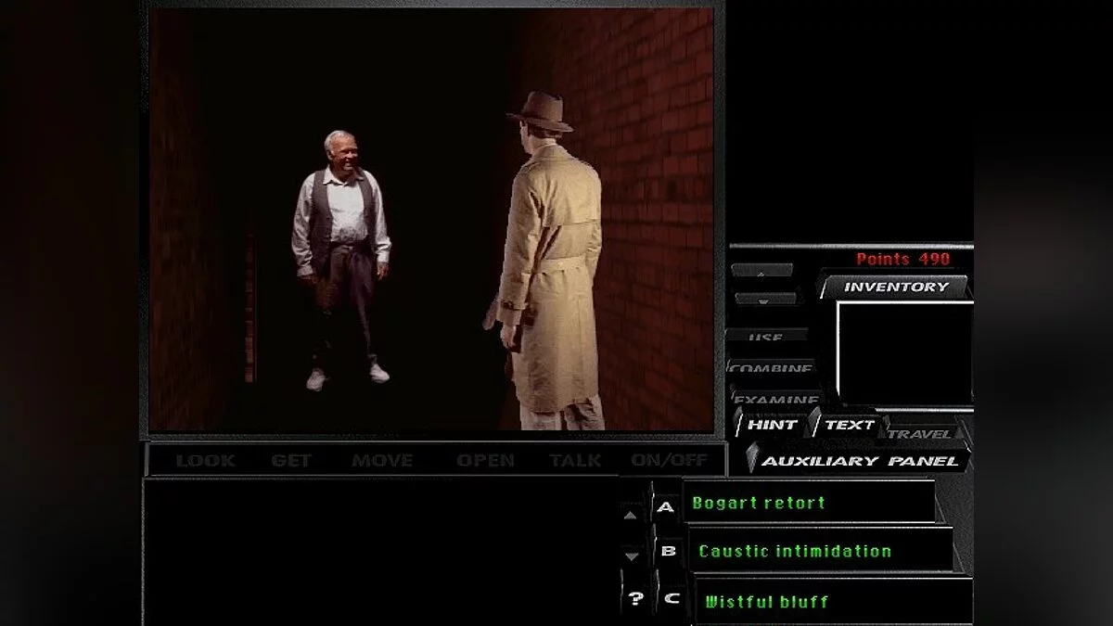Viewport: 1113px width, 626px height.
Task: Open the TRAVEL option
Action: [x=919, y=433]
